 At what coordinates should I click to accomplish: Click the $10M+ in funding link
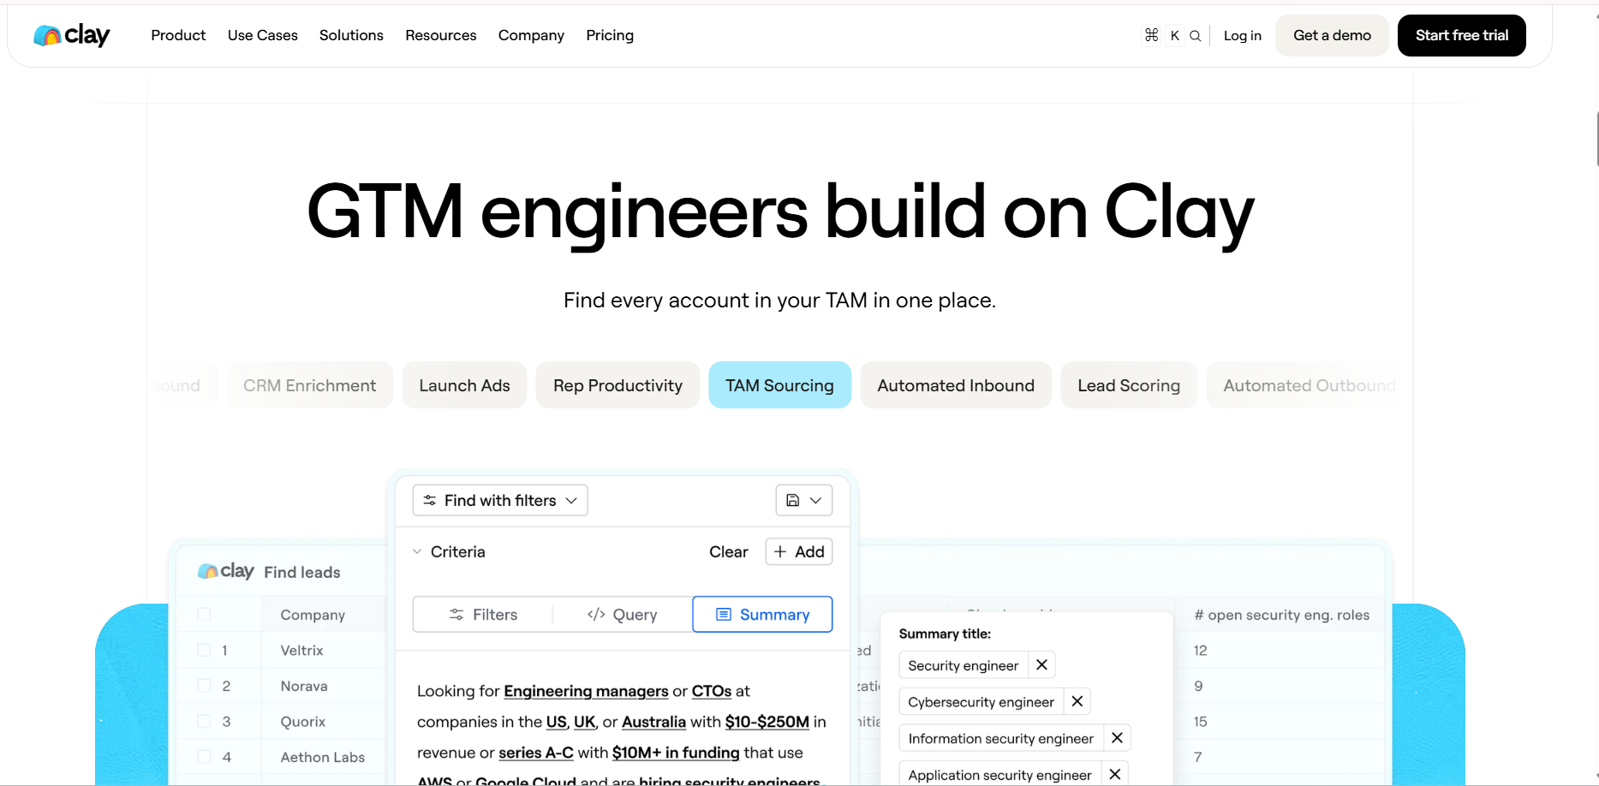coord(676,753)
